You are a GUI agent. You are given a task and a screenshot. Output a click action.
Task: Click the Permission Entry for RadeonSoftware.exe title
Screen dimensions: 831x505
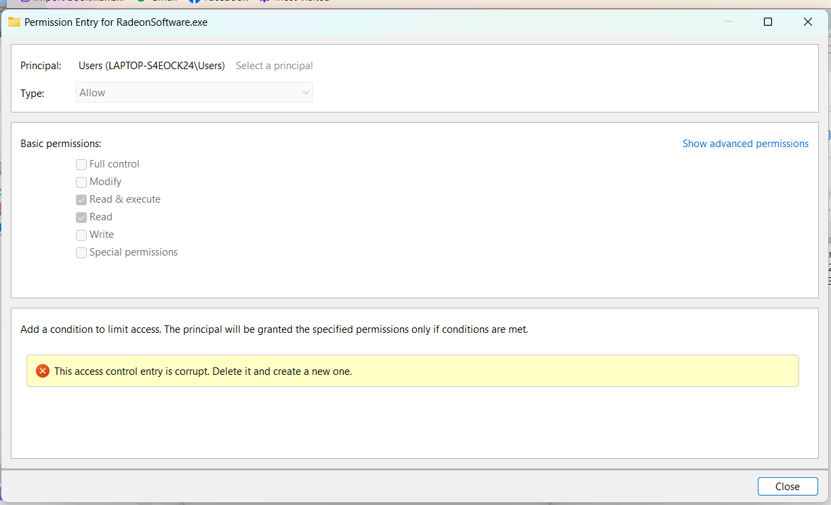coord(116,22)
